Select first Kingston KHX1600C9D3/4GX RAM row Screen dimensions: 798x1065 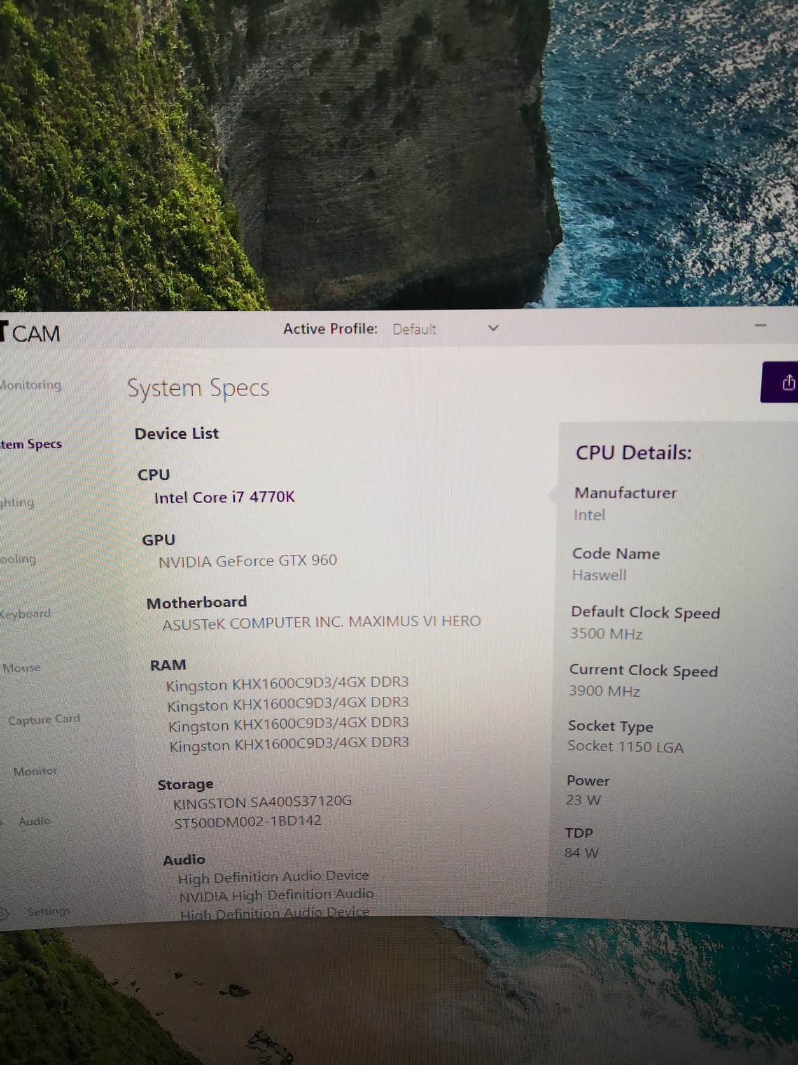(x=287, y=684)
